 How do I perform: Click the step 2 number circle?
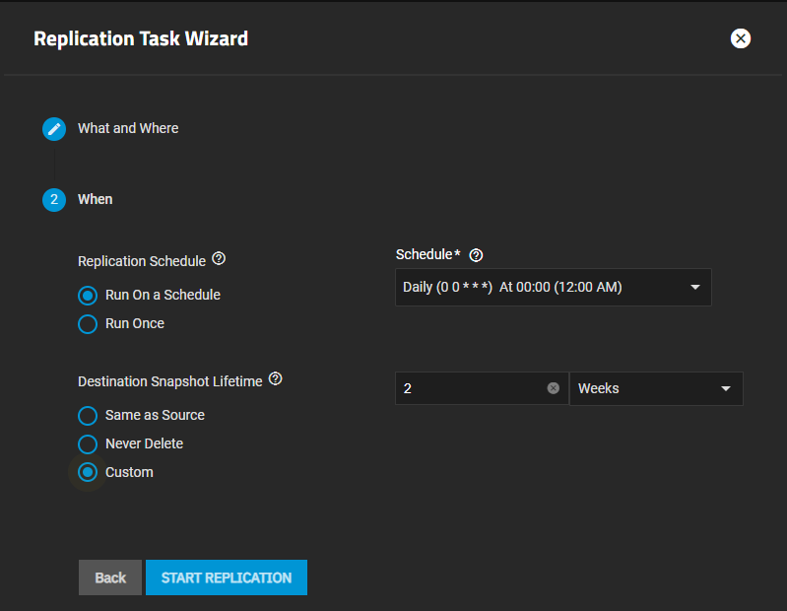(54, 200)
